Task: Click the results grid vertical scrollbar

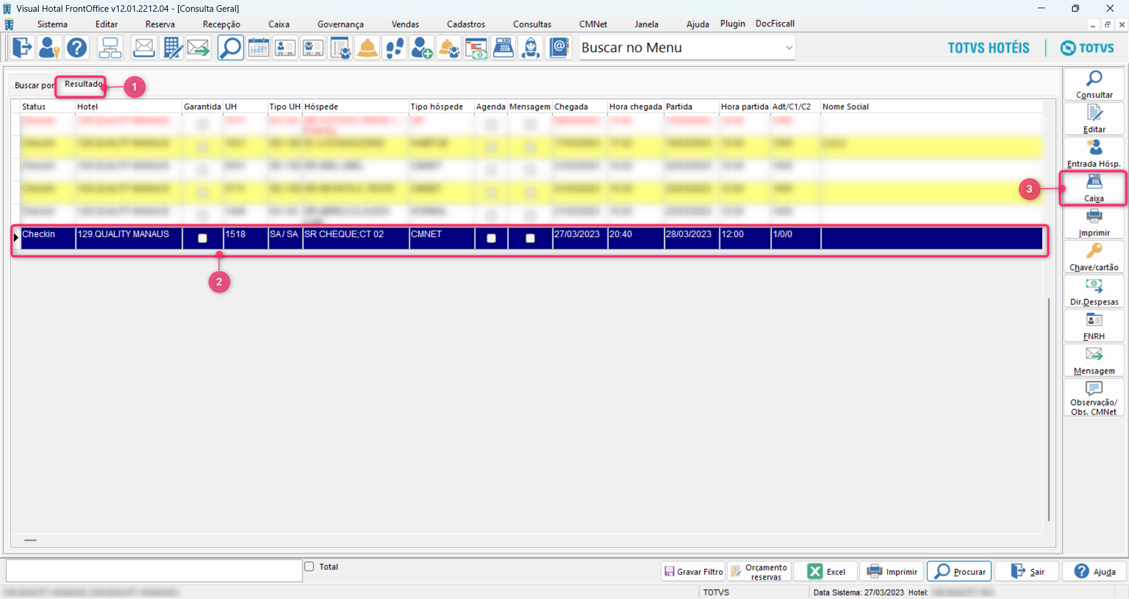Action: [x=1049, y=409]
